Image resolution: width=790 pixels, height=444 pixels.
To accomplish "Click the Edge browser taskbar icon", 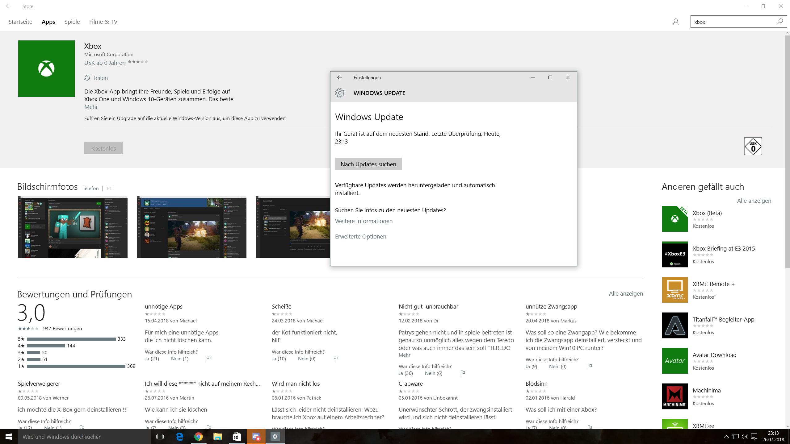I will (x=179, y=437).
